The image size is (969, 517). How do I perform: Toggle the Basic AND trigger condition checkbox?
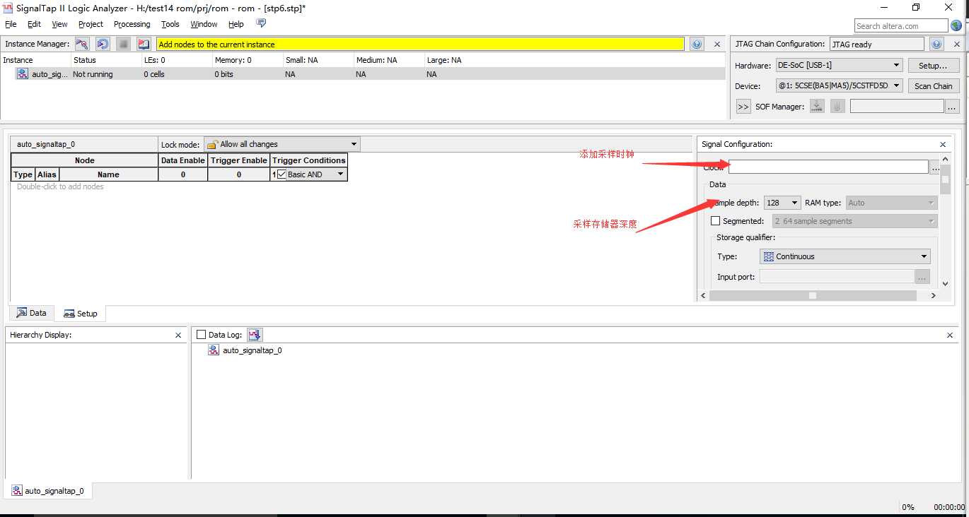[x=282, y=174]
